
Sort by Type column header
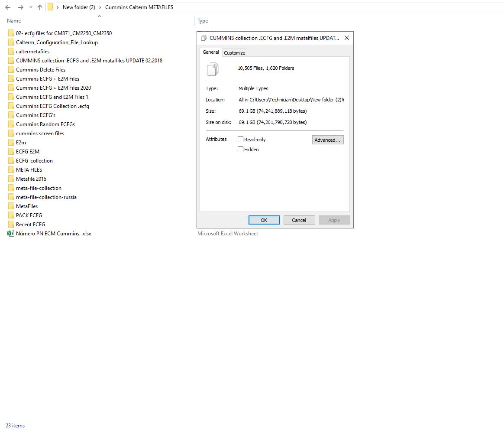click(203, 21)
